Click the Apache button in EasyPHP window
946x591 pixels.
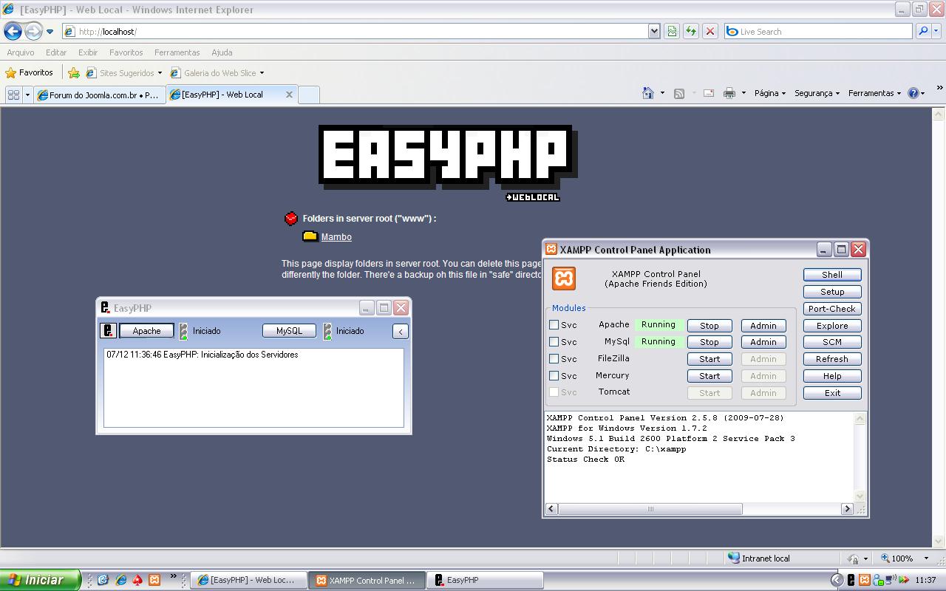point(146,331)
